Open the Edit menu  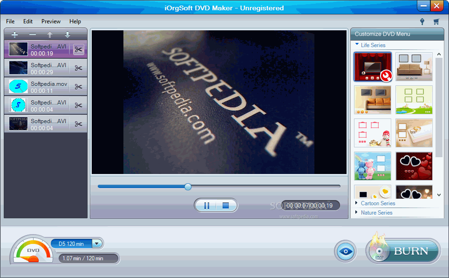(28, 21)
